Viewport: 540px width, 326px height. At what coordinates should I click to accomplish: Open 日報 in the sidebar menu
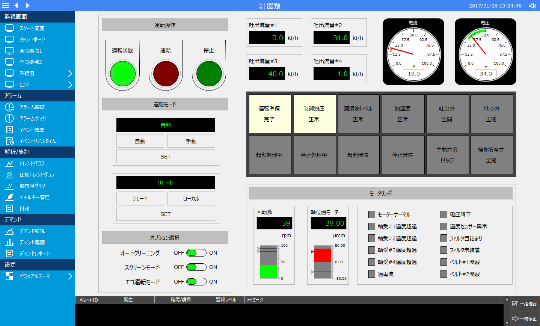pyautogui.click(x=24, y=208)
